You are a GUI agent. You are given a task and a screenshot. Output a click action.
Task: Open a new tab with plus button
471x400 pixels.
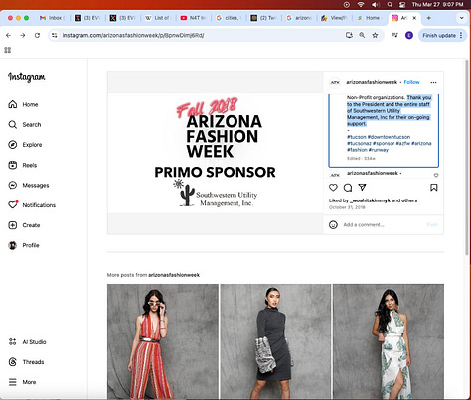[428, 18]
